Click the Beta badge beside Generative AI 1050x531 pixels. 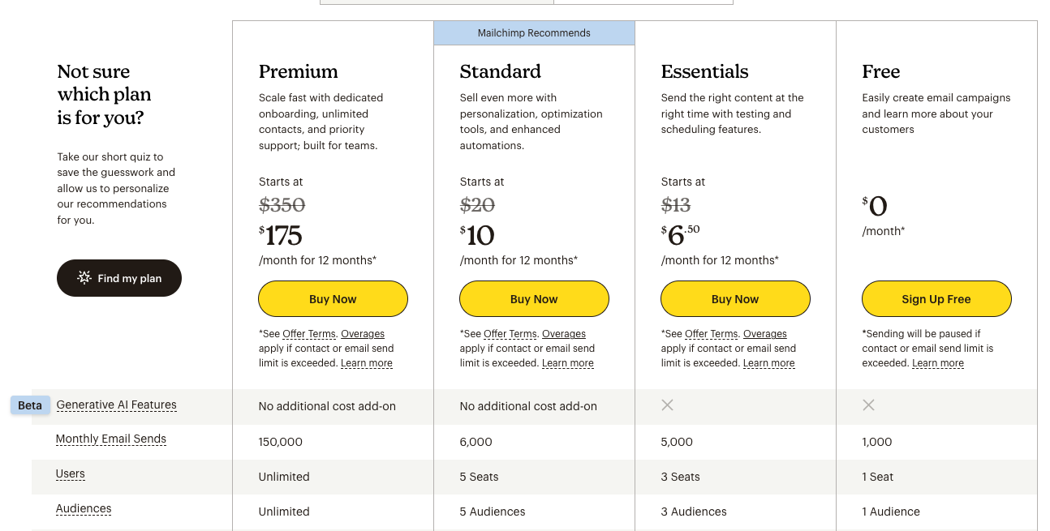click(x=30, y=405)
